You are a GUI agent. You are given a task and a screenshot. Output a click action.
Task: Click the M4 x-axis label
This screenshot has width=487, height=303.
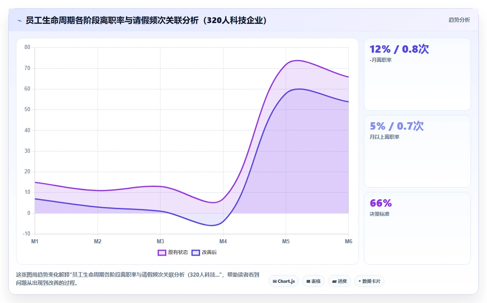(223, 241)
